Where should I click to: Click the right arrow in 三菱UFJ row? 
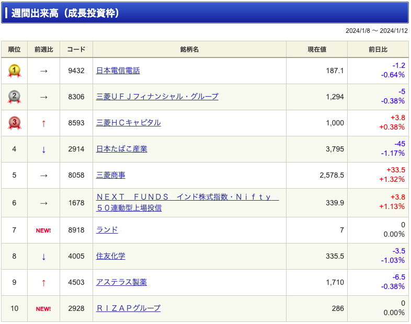pyautogui.click(x=44, y=97)
